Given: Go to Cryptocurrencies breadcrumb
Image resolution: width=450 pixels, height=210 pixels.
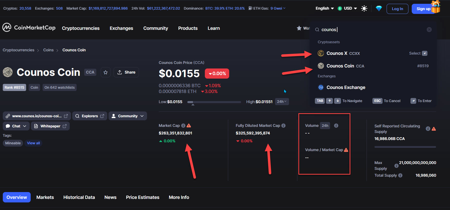Looking at the screenshot, I should pos(19,50).
